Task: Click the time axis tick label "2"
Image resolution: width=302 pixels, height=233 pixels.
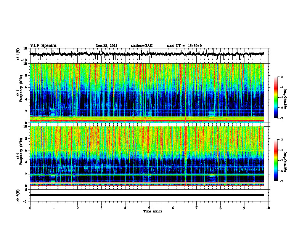Action: pos(78,208)
